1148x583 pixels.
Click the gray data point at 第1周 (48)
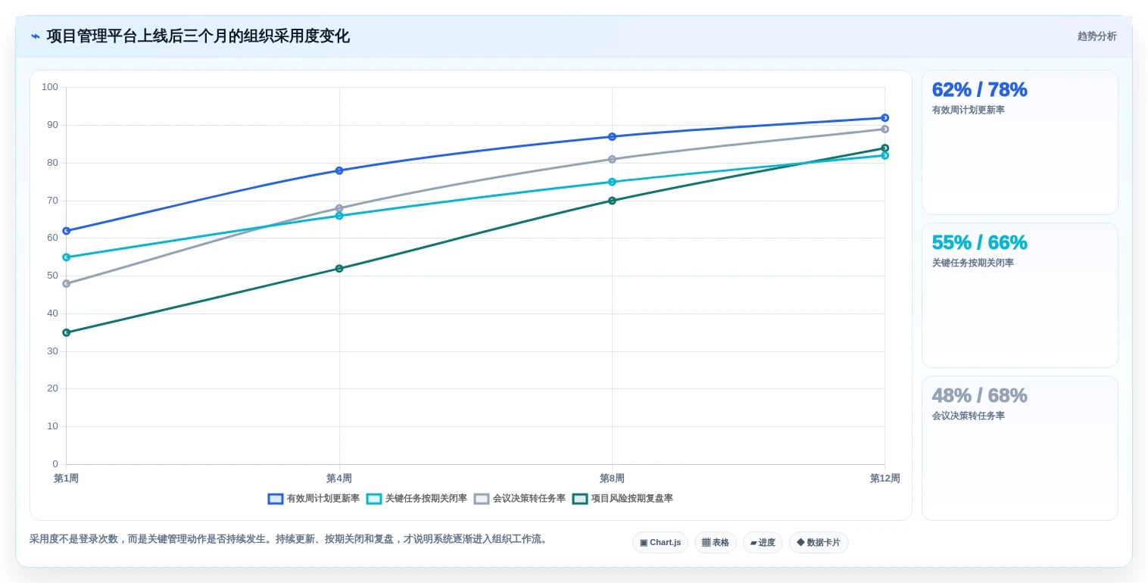(x=67, y=284)
